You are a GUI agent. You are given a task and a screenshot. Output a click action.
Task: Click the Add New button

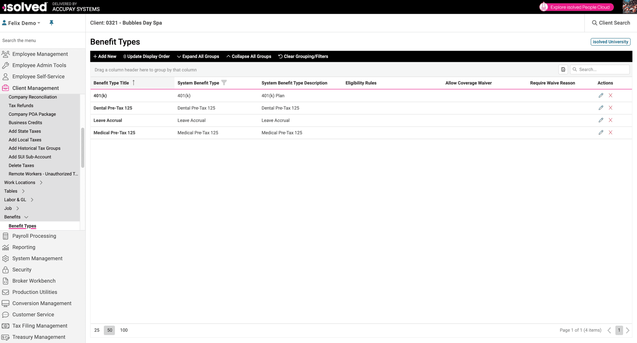[105, 56]
